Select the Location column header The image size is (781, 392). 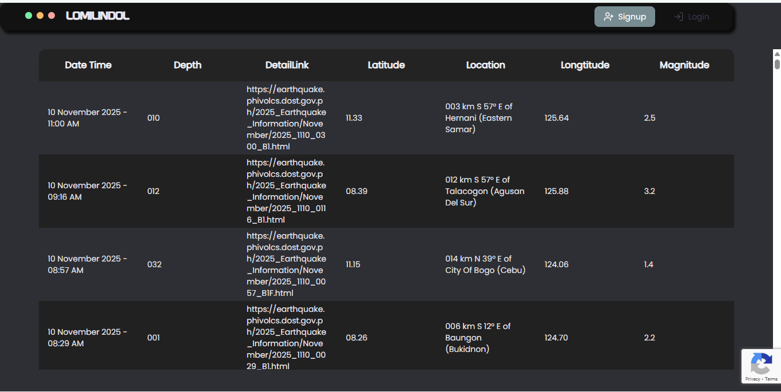[x=486, y=65]
